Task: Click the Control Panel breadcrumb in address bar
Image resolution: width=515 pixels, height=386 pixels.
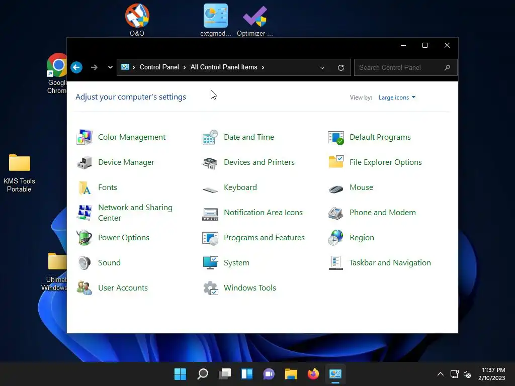Action: tap(159, 67)
